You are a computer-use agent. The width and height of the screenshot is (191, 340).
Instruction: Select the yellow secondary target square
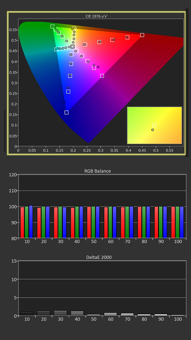pyautogui.click(x=74, y=29)
